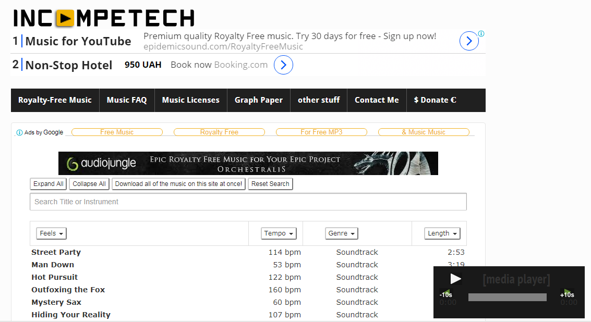Image resolution: width=591 pixels, height=322 pixels.
Task: Skip forward ten seconds in the media player
Action: tap(567, 294)
